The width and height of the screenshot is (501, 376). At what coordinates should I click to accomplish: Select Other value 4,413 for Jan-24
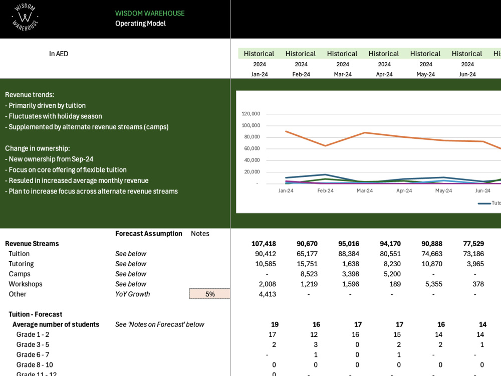(x=268, y=294)
